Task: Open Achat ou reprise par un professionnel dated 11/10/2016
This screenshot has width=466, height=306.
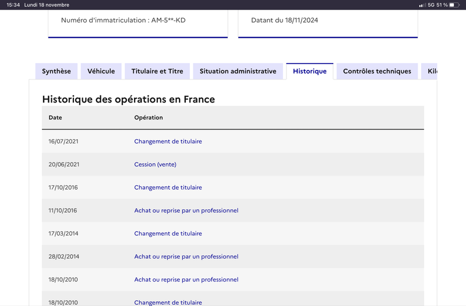Action: (x=186, y=210)
